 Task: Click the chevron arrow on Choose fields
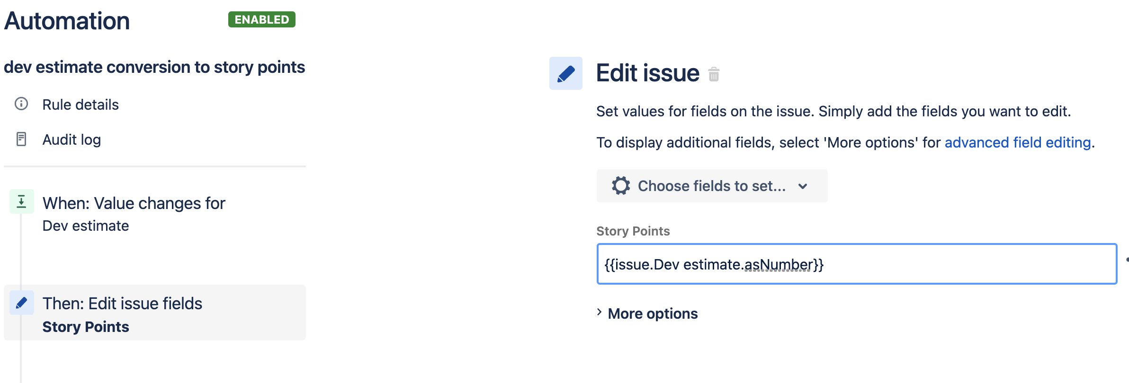[x=803, y=186]
